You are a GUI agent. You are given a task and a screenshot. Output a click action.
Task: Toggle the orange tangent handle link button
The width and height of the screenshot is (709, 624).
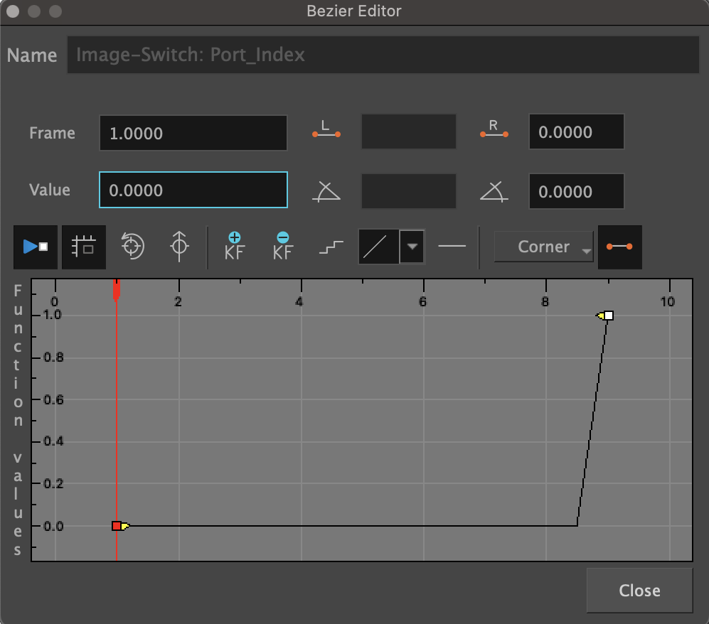pos(619,247)
